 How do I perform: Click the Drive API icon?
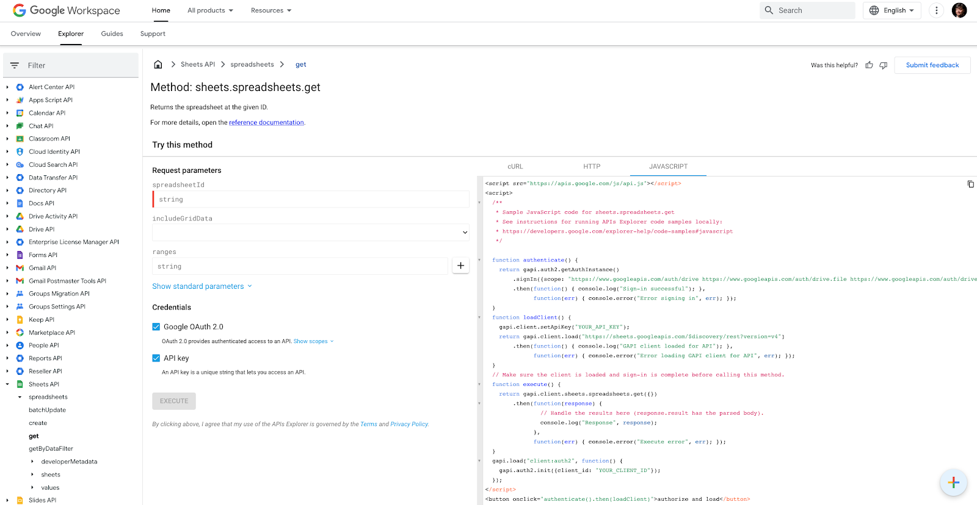tap(20, 230)
